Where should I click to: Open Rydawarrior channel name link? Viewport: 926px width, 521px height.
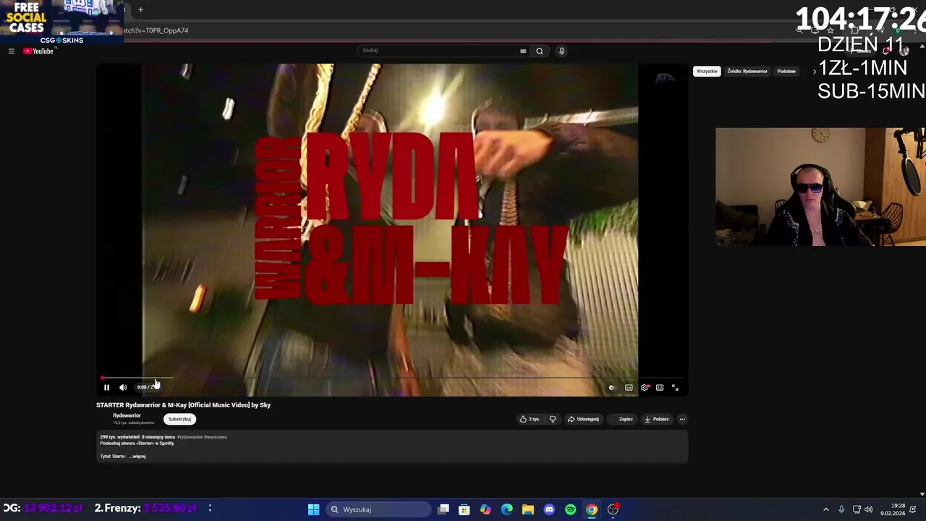[127, 415]
